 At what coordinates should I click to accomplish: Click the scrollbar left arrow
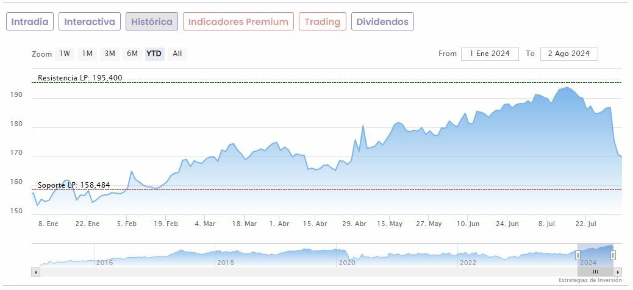[36, 272]
